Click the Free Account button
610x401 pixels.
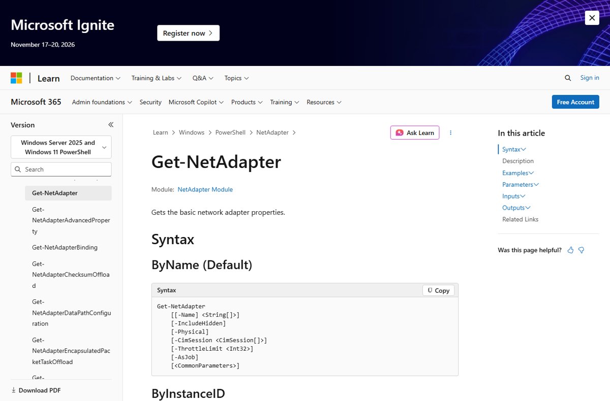point(575,102)
